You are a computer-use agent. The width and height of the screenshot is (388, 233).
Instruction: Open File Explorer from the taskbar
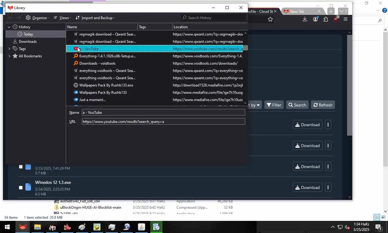point(37,227)
